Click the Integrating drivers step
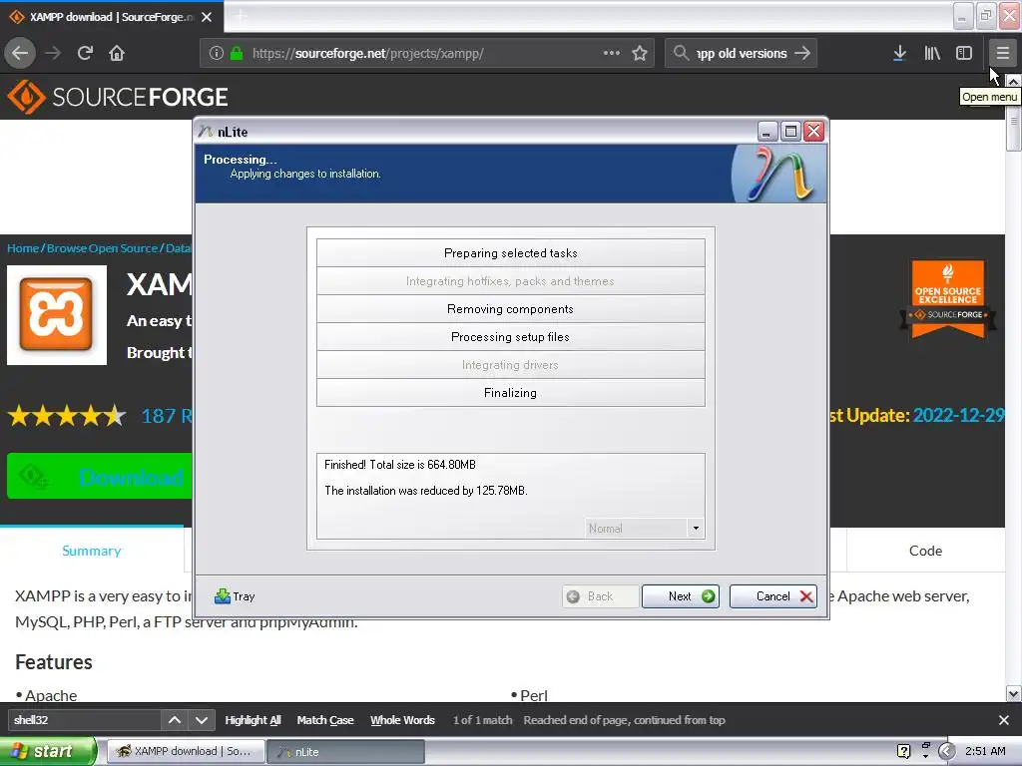Image resolution: width=1022 pixels, height=766 pixels. pyautogui.click(x=510, y=365)
